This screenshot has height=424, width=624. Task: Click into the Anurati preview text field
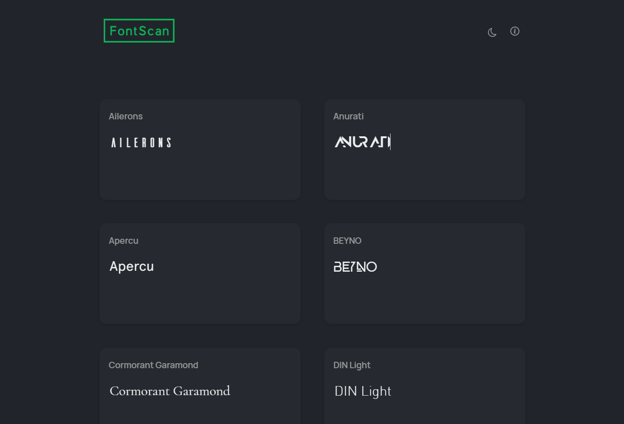[363, 142]
